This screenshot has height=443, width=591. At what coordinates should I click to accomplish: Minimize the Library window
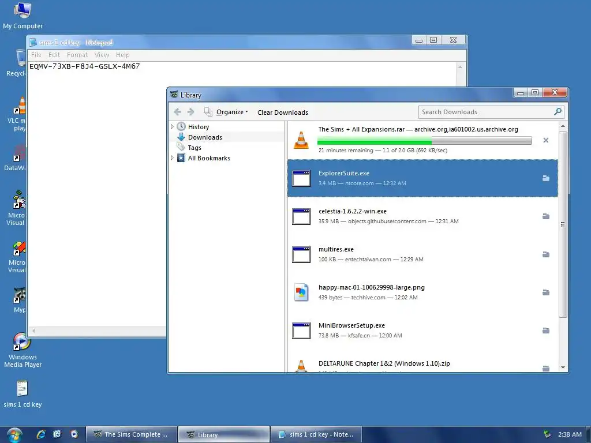click(521, 92)
